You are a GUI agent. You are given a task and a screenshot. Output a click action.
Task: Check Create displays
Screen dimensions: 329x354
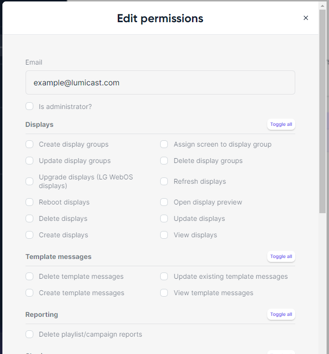tap(29, 235)
